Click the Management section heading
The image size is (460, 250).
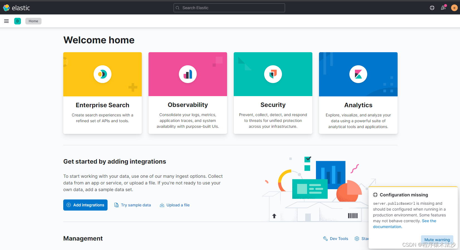coord(83,238)
